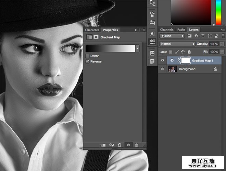226x171 pixels.
Task: Open the Kind layer filter dropdown
Action: [x=172, y=36]
